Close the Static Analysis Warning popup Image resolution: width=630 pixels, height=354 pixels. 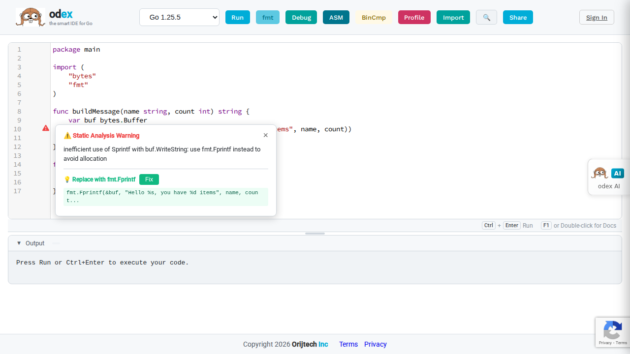click(x=265, y=135)
